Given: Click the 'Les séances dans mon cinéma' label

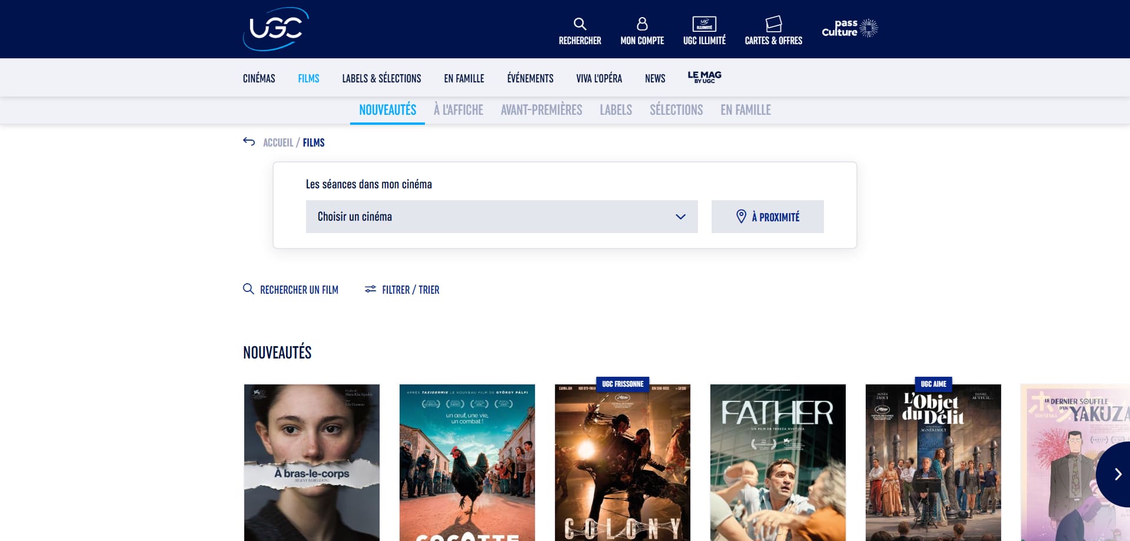Looking at the screenshot, I should click(369, 184).
